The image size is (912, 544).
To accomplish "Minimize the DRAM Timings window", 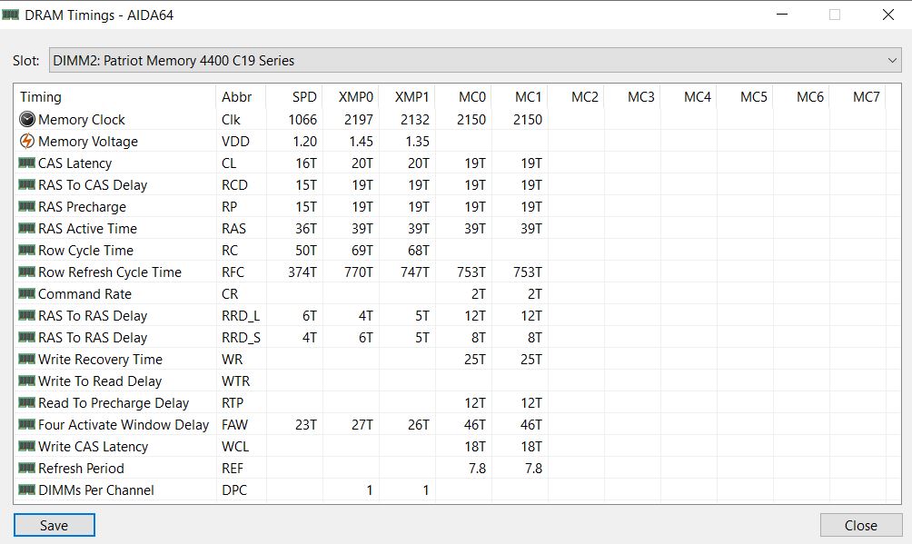I will [782, 15].
